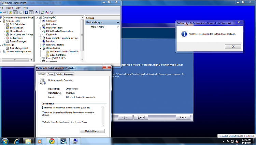This screenshot has height=145, width=256.
Task: Expand Event Viewer node
Action: (x=4, y=28)
